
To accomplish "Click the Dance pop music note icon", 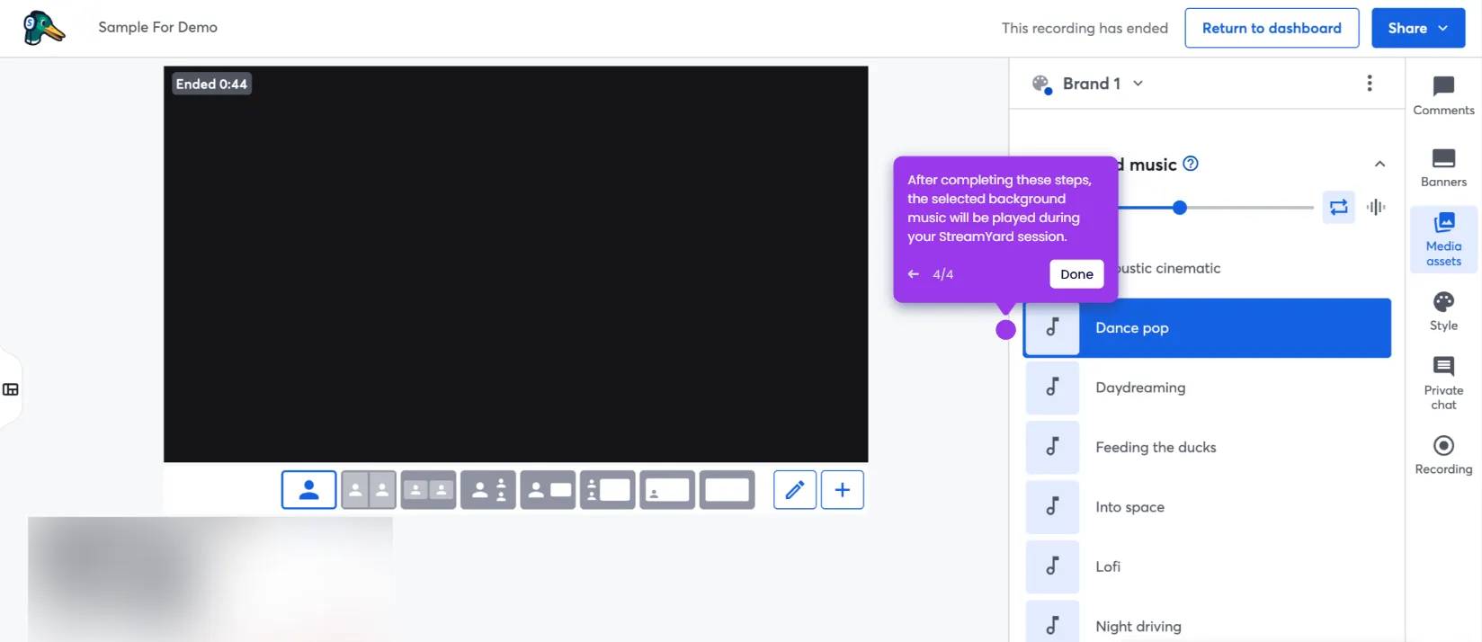I will [x=1052, y=328].
